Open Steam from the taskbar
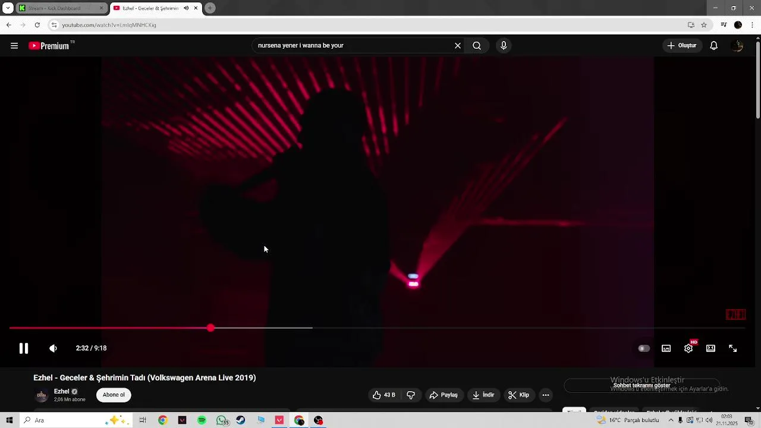The height and width of the screenshot is (428, 761). [241, 420]
